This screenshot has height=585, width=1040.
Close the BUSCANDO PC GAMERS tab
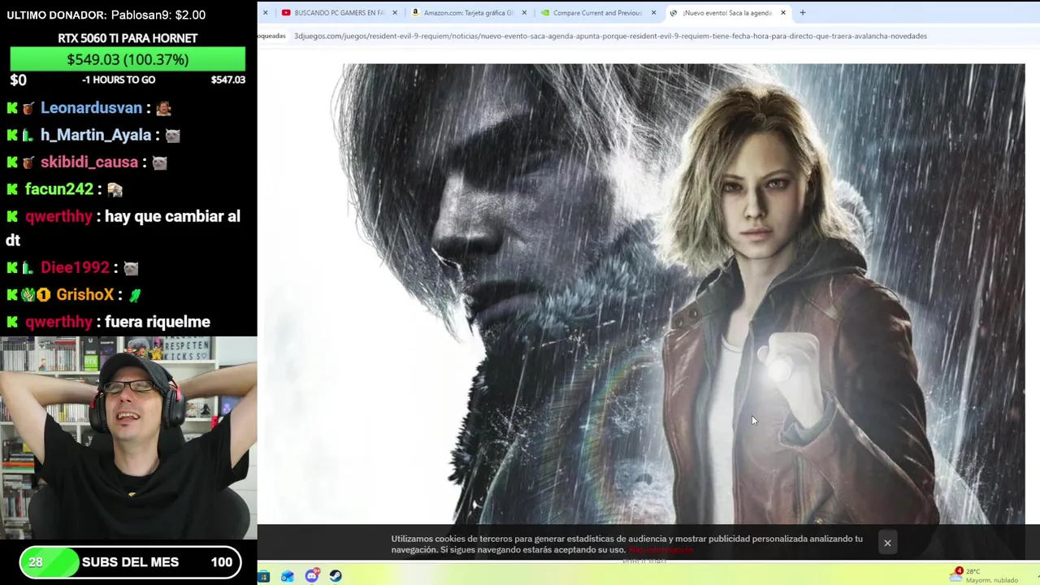coord(395,13)
